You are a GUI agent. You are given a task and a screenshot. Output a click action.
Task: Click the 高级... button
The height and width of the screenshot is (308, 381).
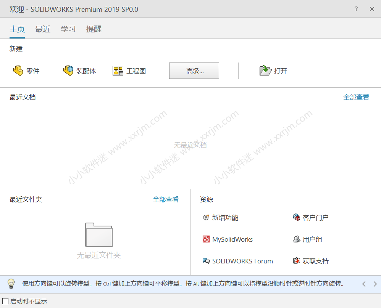194,71
